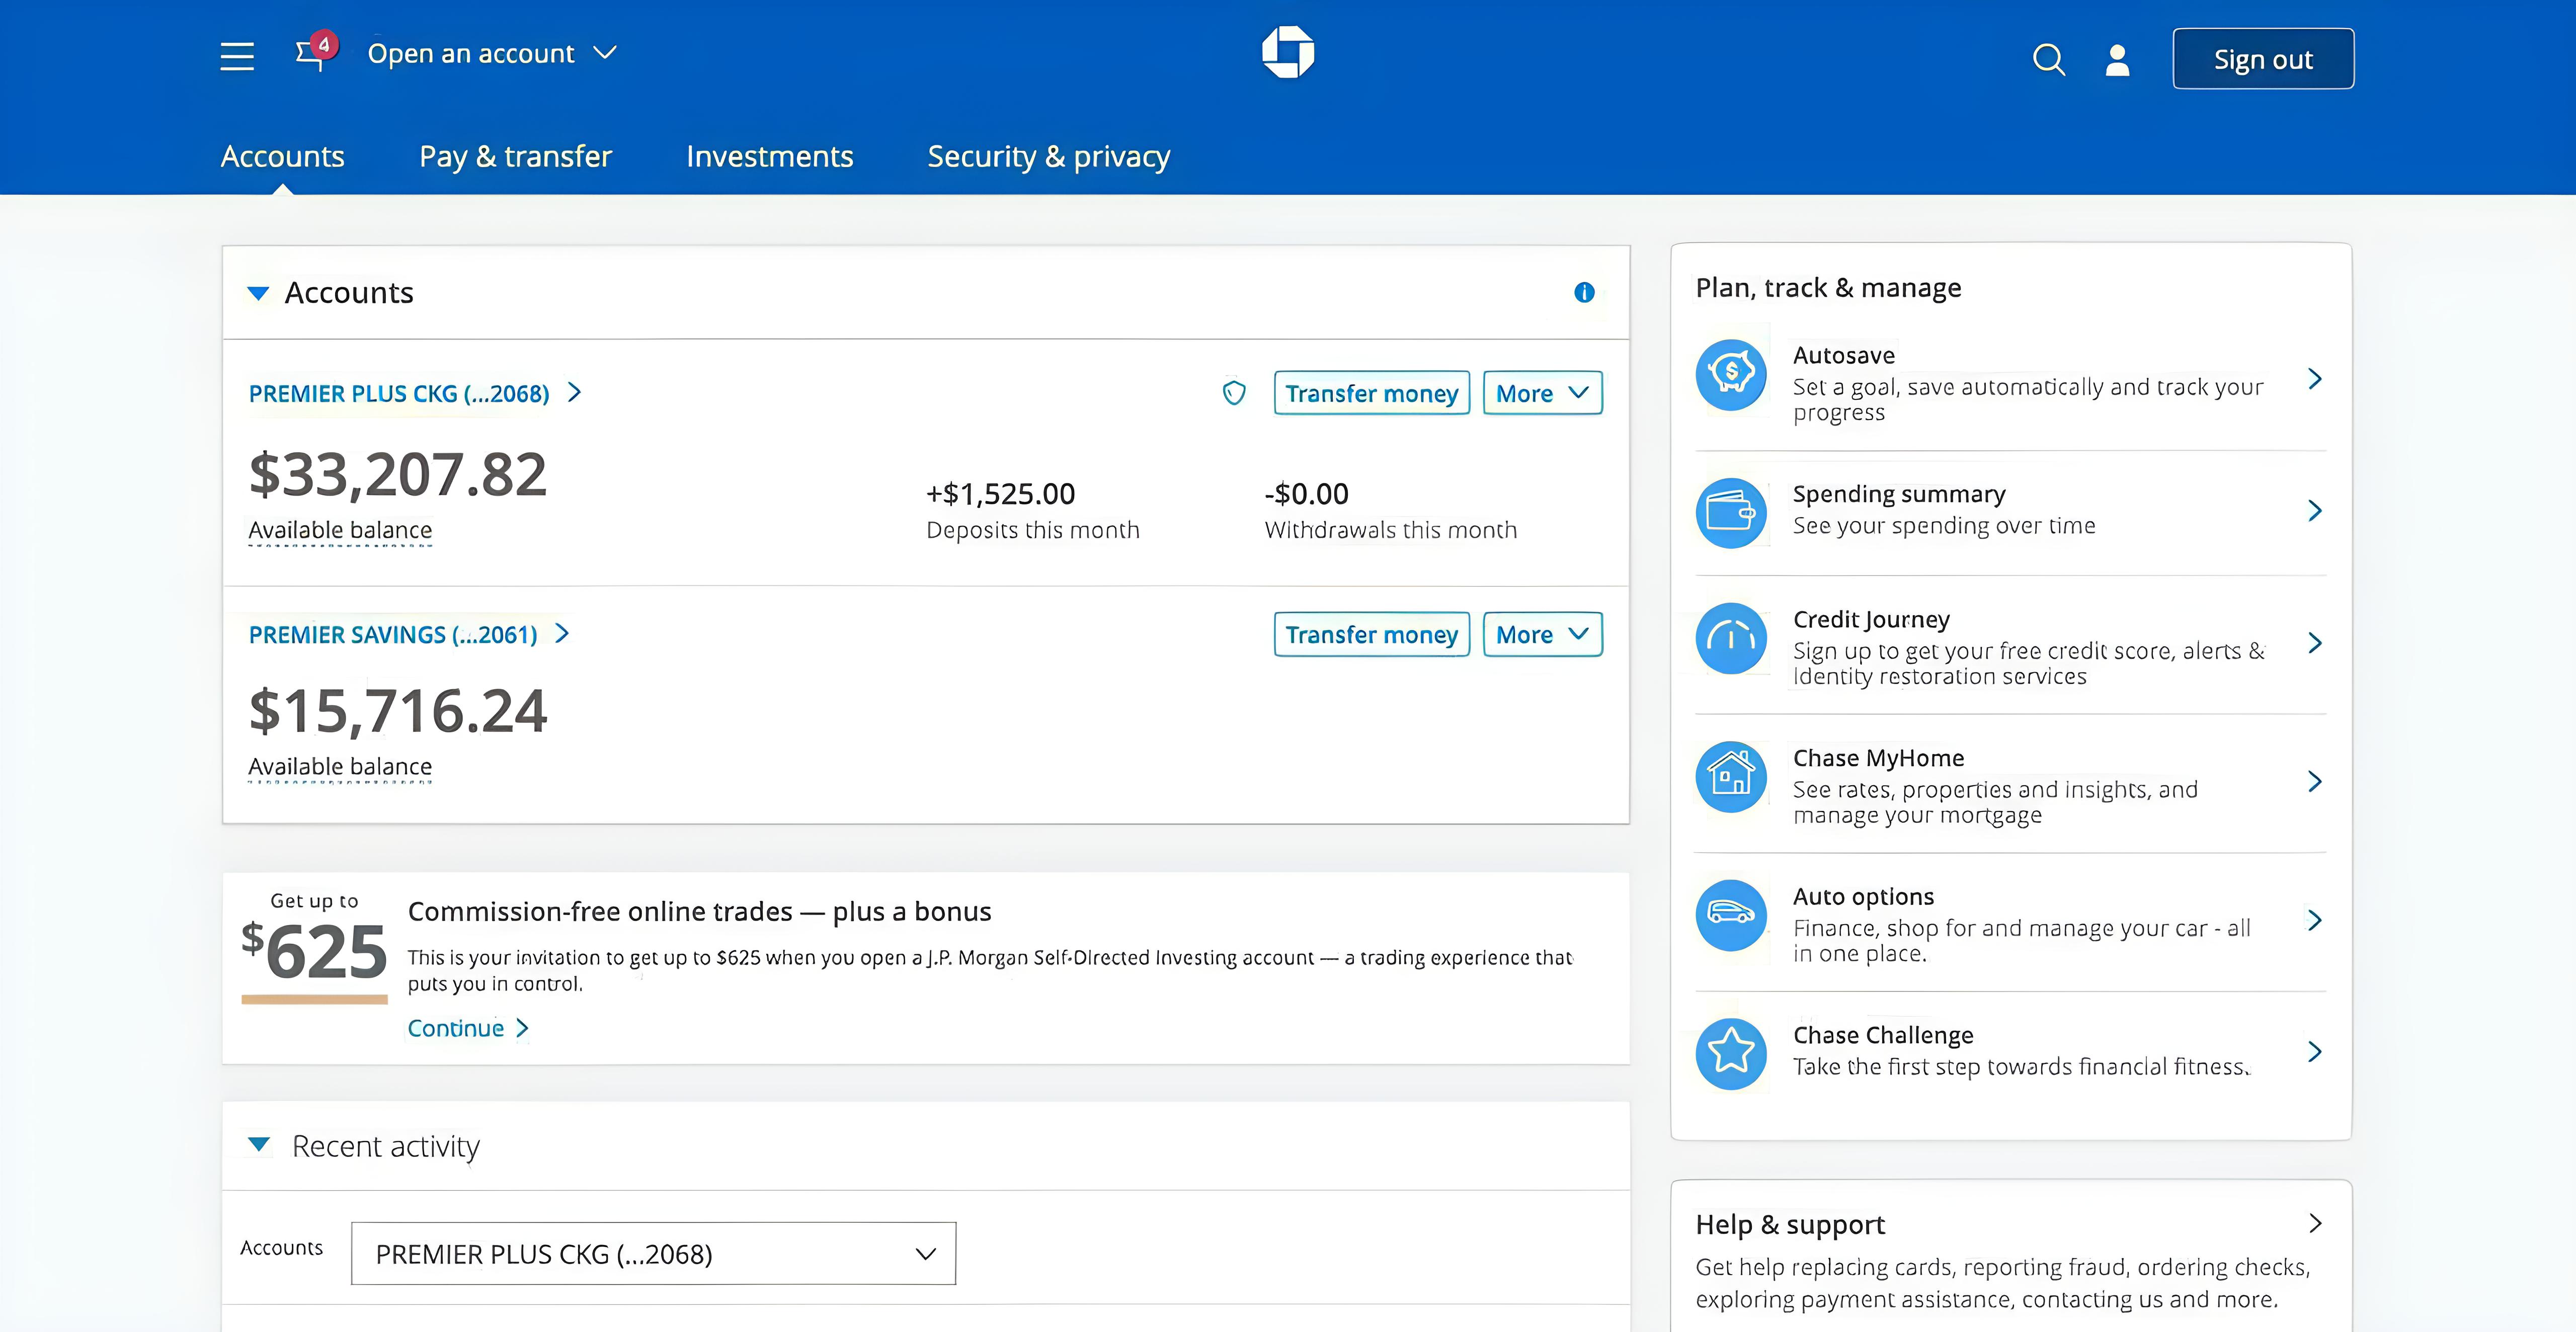
Task: Open the PREMIER PLUS CKG (...2068) account link
Action: 399,393
